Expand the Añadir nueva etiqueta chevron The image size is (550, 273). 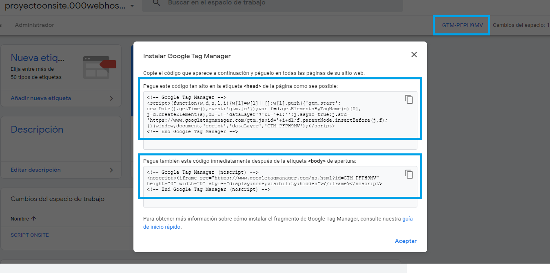tap(111, 98)
